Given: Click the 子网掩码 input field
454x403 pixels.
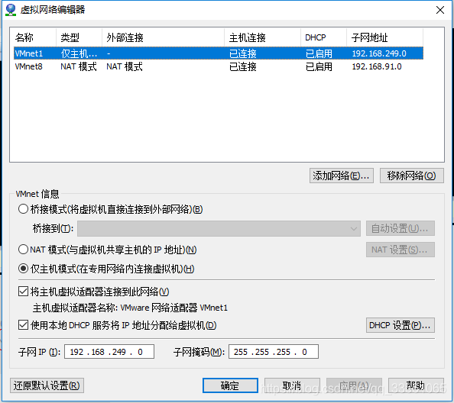Looking at the screenshot, I should [274, 352].
